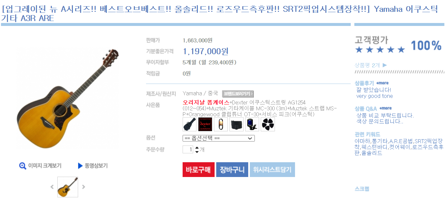Viewport: 445px width, 199px height.
Task: Click the guitar cable gift icon
Action: 221,124
